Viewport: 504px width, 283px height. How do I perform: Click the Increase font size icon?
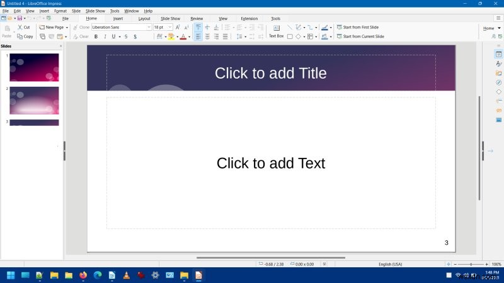click(178, 27)
